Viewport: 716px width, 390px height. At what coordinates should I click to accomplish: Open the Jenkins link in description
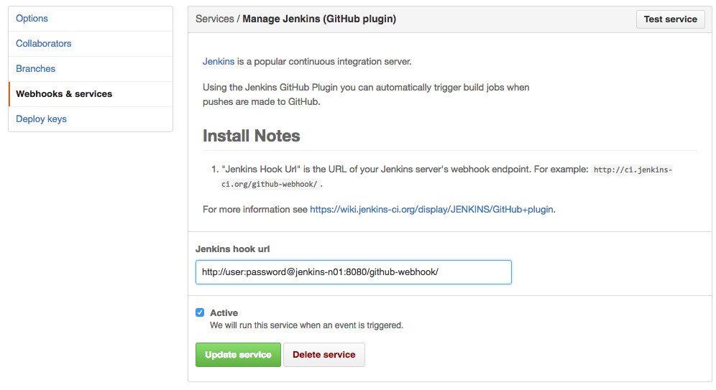(219, 61)
